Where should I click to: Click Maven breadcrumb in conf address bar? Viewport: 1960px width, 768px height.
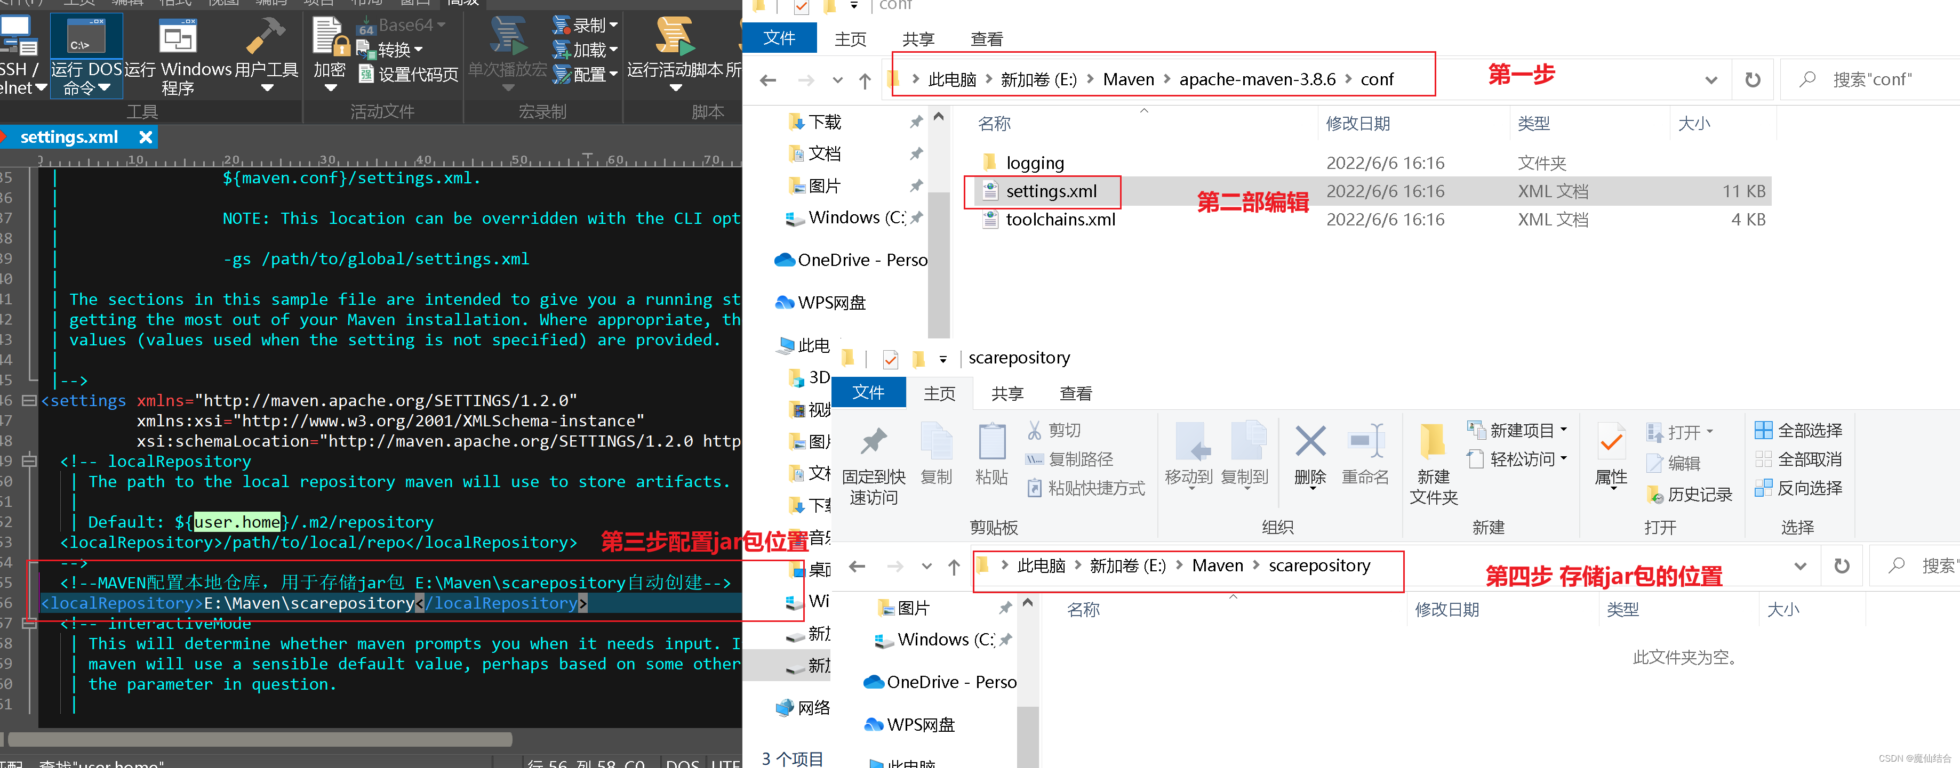click(x=1129, y=79)
